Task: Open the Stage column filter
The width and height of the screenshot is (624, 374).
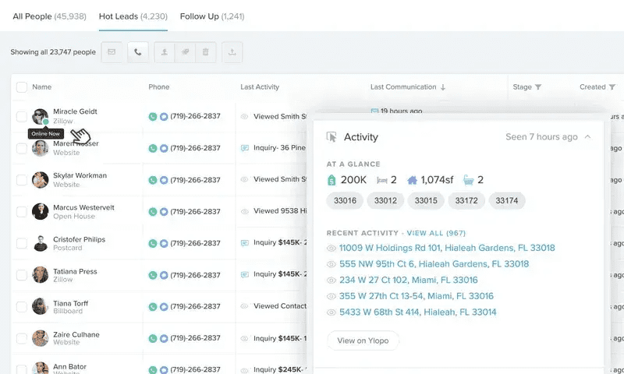Action: (x=538, y=87)
